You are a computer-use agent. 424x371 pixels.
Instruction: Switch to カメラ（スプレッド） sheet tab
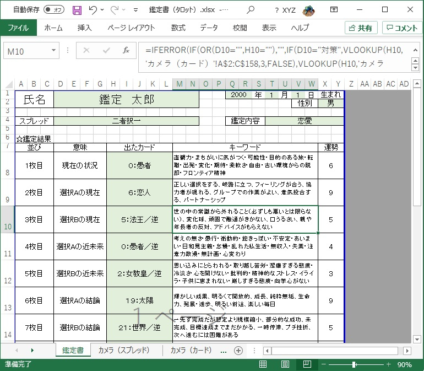(124, 351)
